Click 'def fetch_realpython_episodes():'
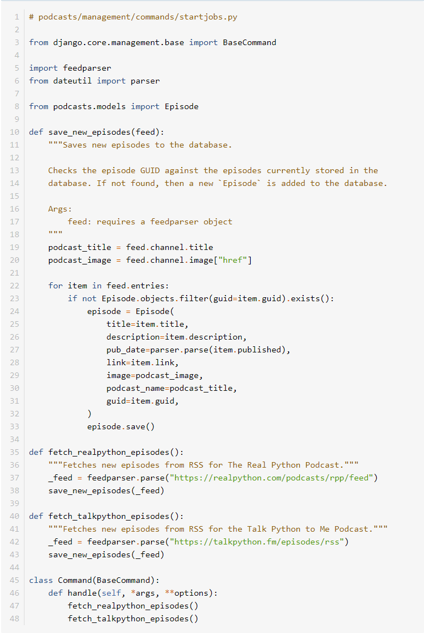Screen dimensions: 424x633 pos(106,452)
